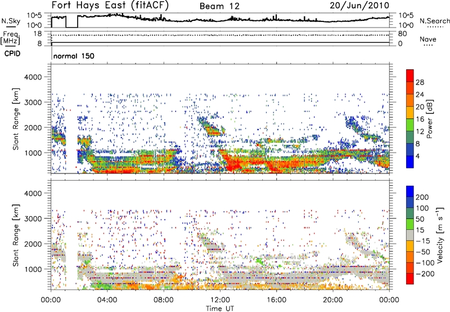The width and height of the screenshot is (450, 312).
Task: Click the '80' Nave axis value
Action: point(402,34)
